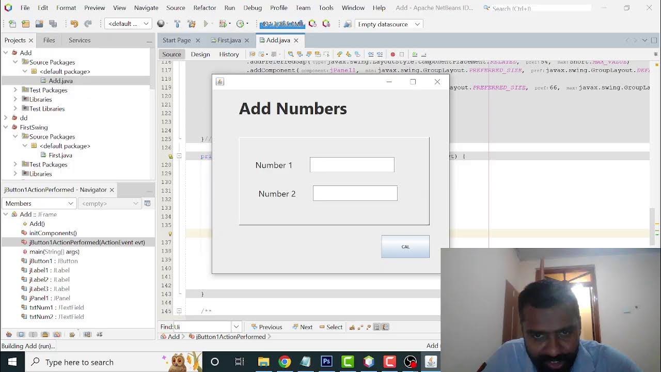The height and width of the screenshot is (372, 661).
Task: Expand the dd project node
Action: coord(6,118)
